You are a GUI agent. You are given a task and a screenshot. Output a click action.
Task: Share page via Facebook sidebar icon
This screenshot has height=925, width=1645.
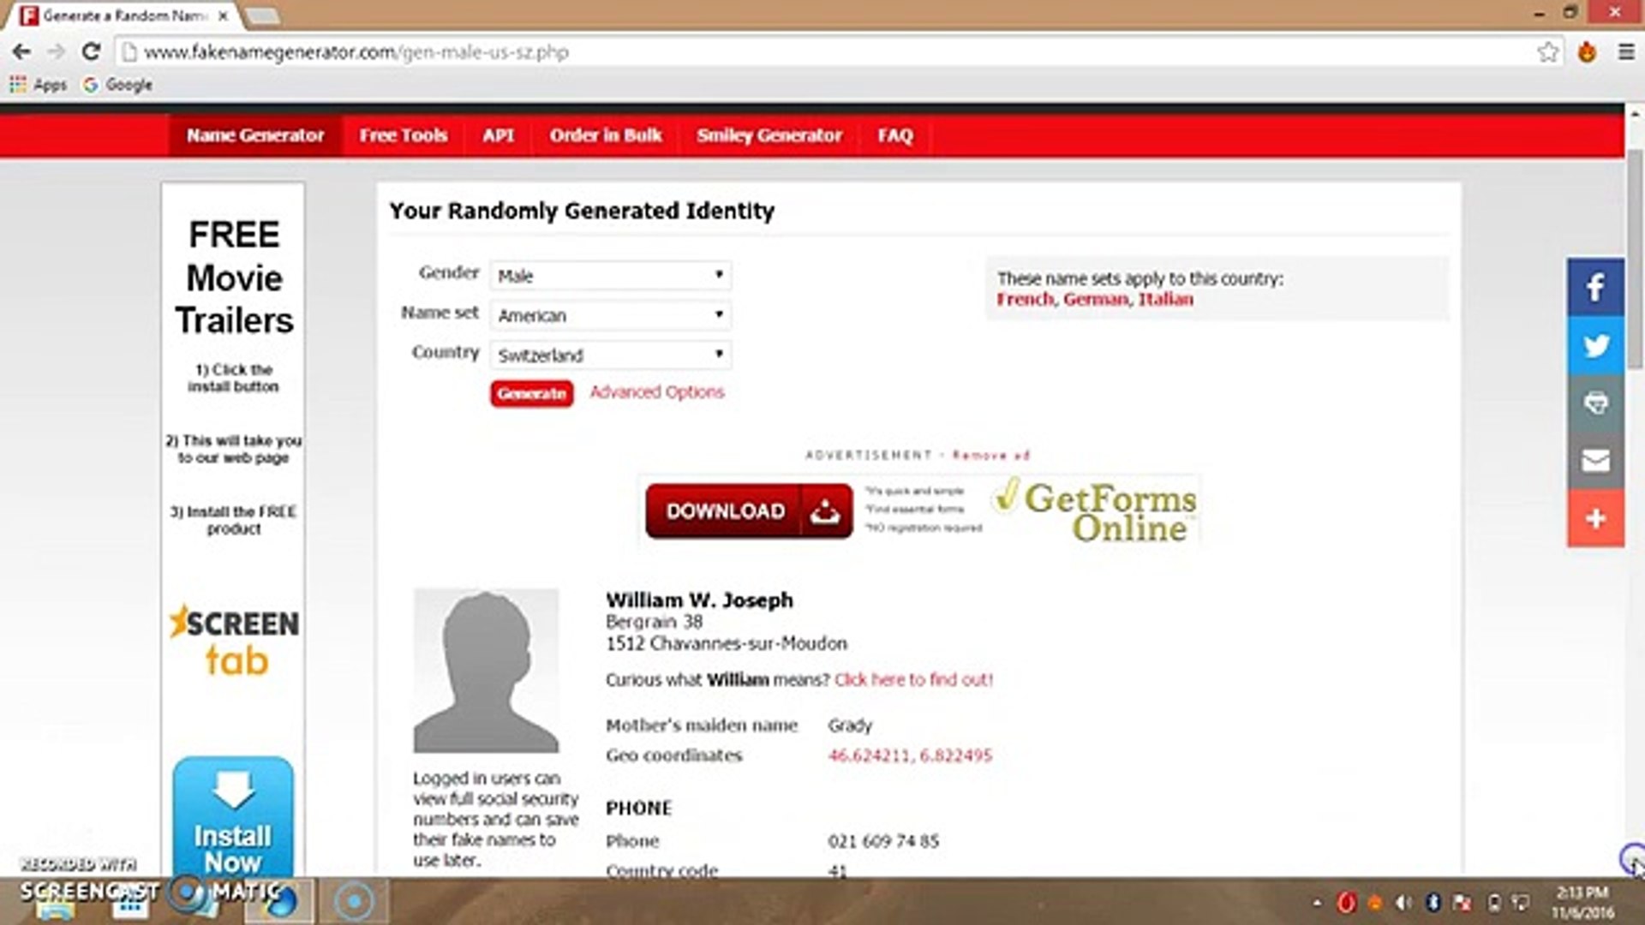(x=1595, y=288)
